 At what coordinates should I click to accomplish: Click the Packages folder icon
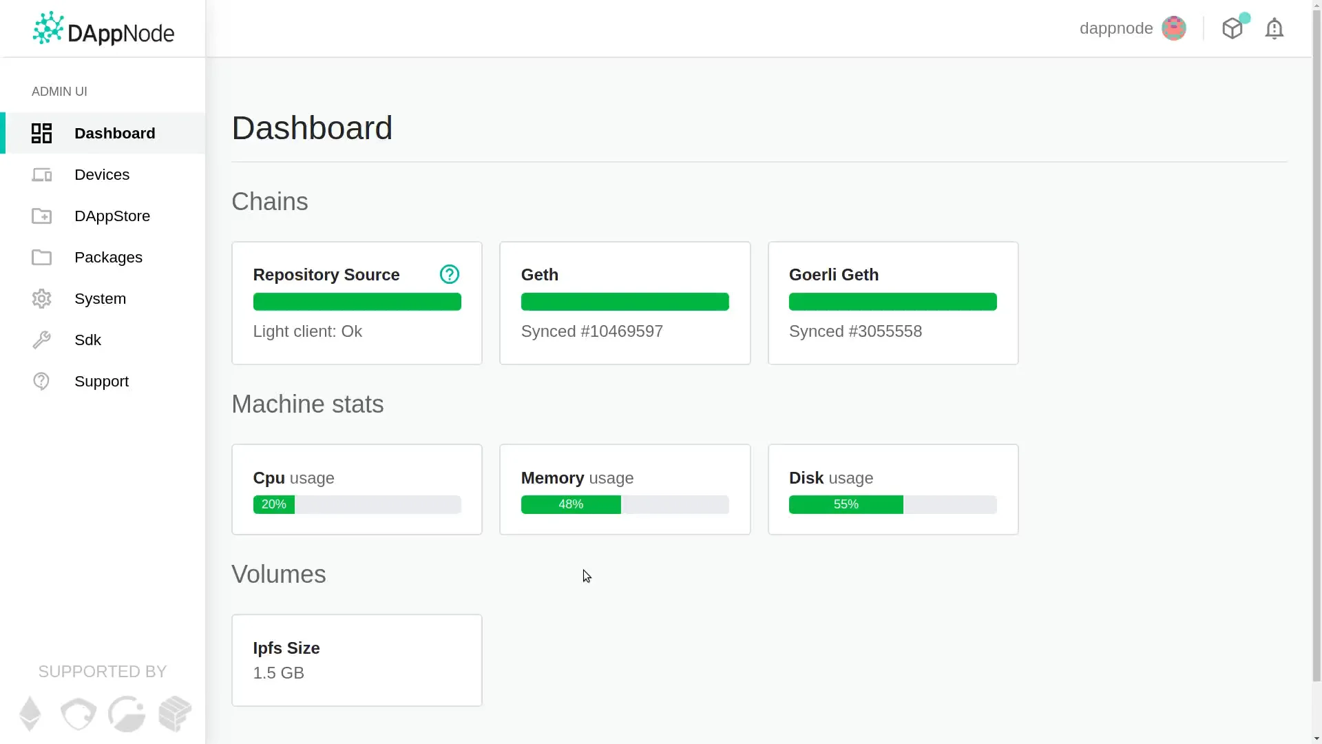point(41,257)
